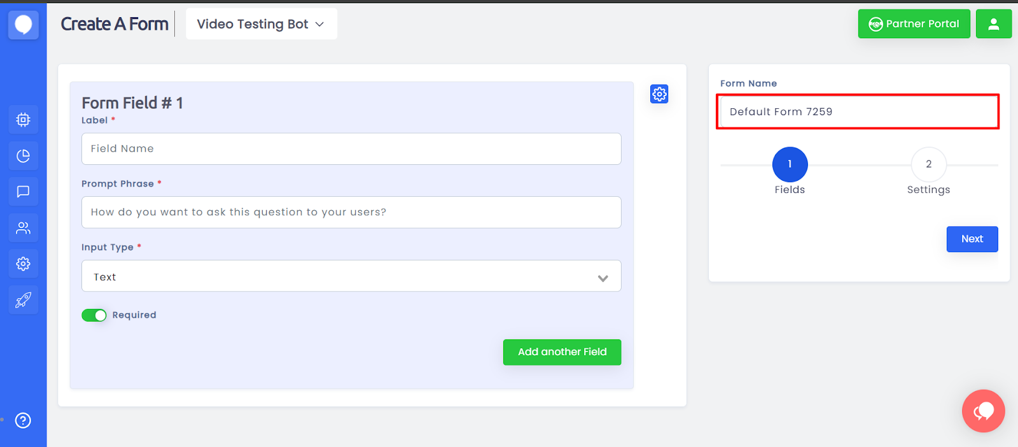
Task: Go to step 2 Settings
Action: pos(928,165)
